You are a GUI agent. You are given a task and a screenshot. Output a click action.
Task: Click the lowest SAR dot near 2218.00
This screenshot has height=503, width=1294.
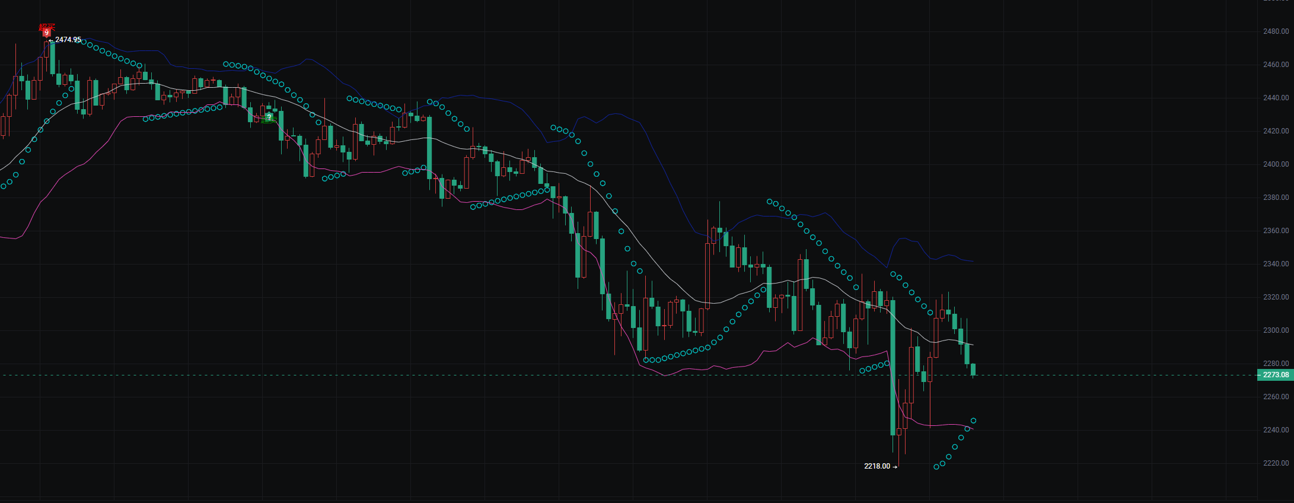(x=936, y=467)
